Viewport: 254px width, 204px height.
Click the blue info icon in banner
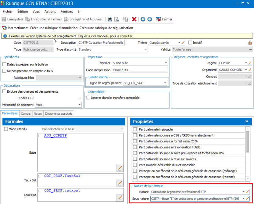pos(5,36)
